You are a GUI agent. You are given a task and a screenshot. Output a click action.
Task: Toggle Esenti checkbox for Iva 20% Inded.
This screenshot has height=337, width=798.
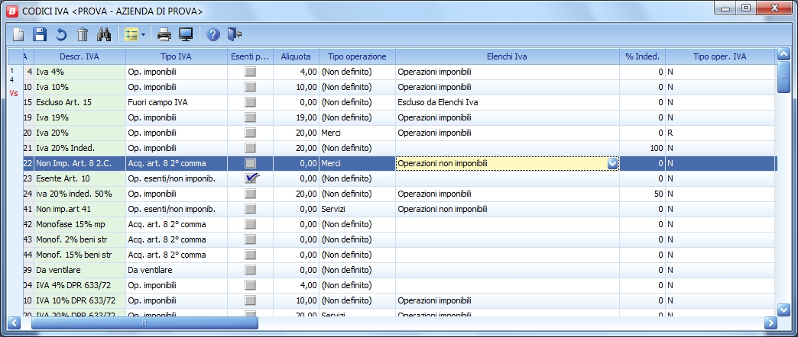click(251, 148)
